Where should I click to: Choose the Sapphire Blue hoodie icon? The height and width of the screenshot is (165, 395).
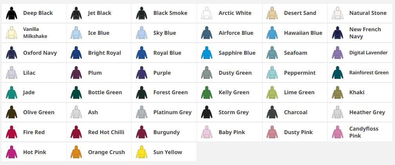207,53
